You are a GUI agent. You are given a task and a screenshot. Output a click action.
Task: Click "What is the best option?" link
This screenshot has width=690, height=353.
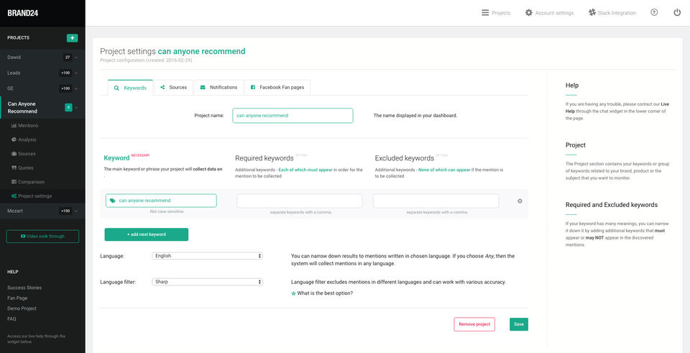pos(324,293)
